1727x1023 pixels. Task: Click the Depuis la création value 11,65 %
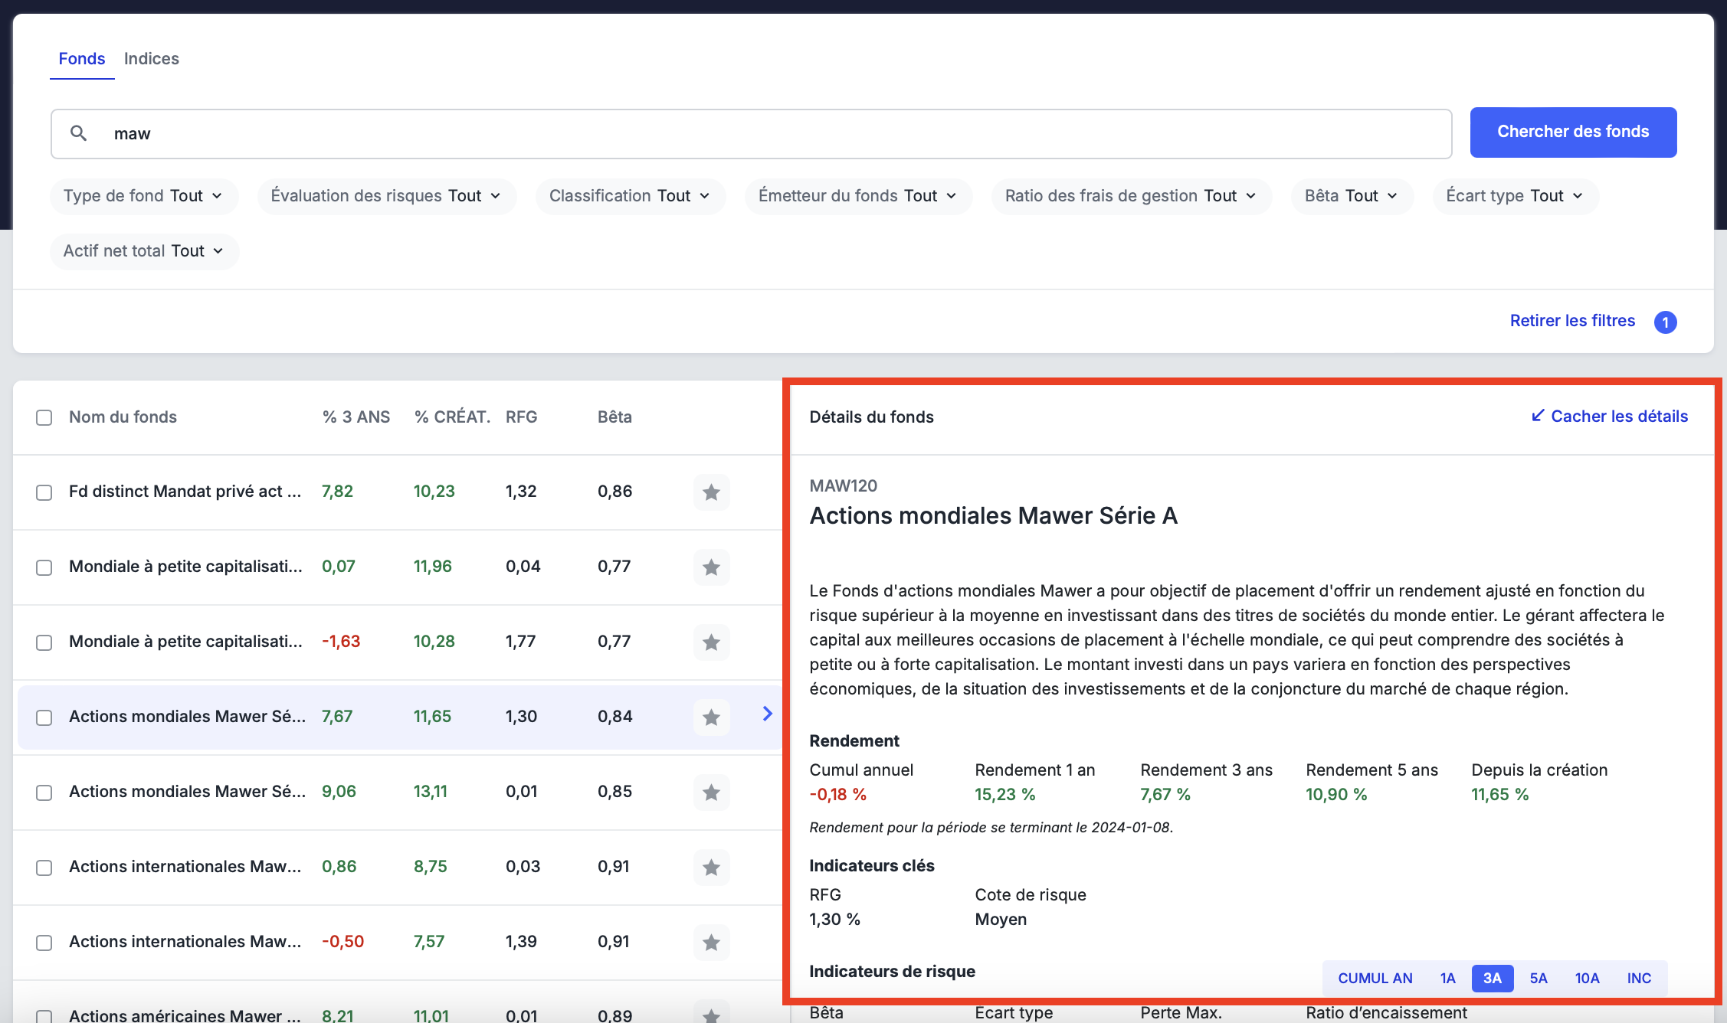tap(1499, 795)
